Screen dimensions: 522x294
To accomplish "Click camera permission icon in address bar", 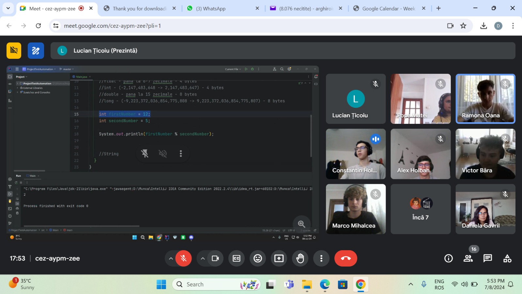I will coord(450,25).
